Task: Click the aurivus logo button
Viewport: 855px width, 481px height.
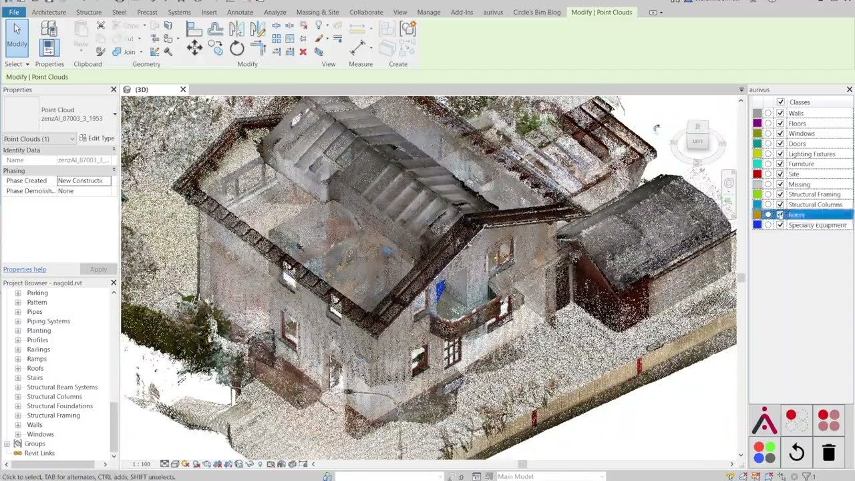Action: coord(765,421)
